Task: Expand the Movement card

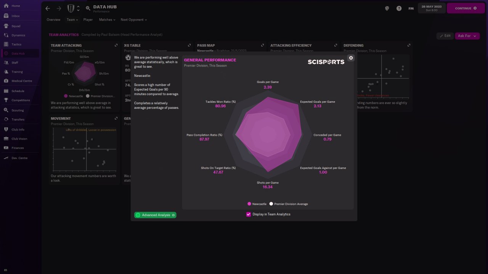Action: click(116, 118)
